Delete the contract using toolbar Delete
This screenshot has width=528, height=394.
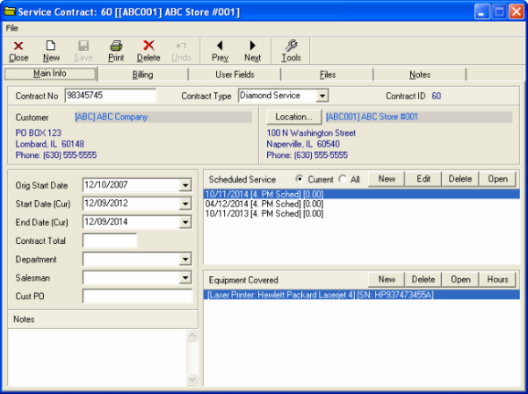point(148,51)
